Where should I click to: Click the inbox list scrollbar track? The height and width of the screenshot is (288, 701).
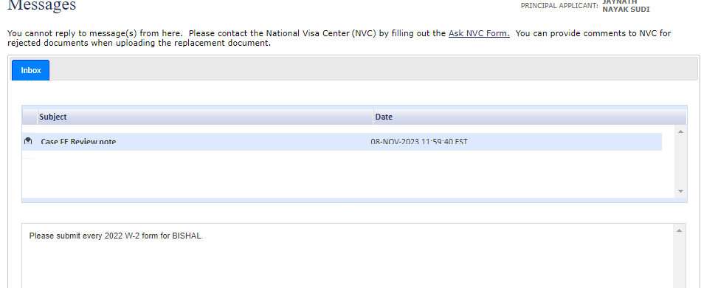680,161
